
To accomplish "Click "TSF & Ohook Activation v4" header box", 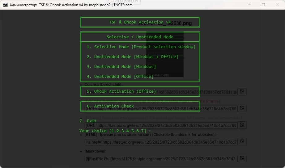I will [140, 22].
